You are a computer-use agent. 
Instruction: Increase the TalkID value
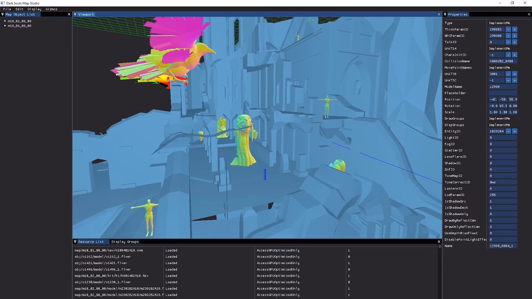[515, 42]
